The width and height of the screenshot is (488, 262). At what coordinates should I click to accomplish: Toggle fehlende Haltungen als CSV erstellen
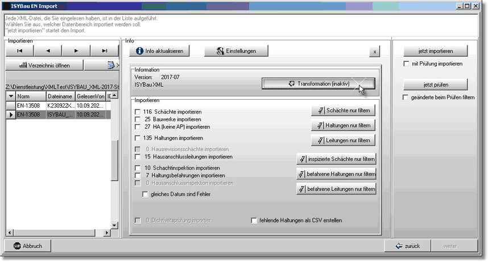[x=254, y=221]
